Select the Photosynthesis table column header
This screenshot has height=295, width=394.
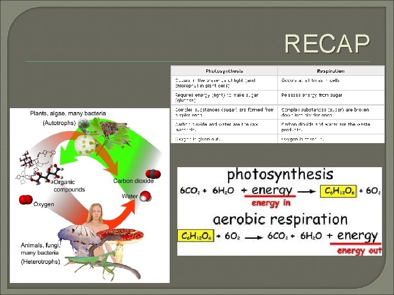pyautogui.click(x=224, y=71)
